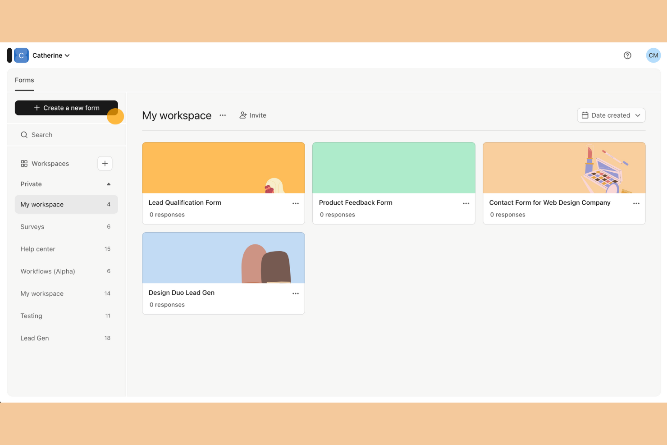The width and height of the screenshot is (667, 445).
Task: Open the Date created sort dropdown
Action: (611, 115)
